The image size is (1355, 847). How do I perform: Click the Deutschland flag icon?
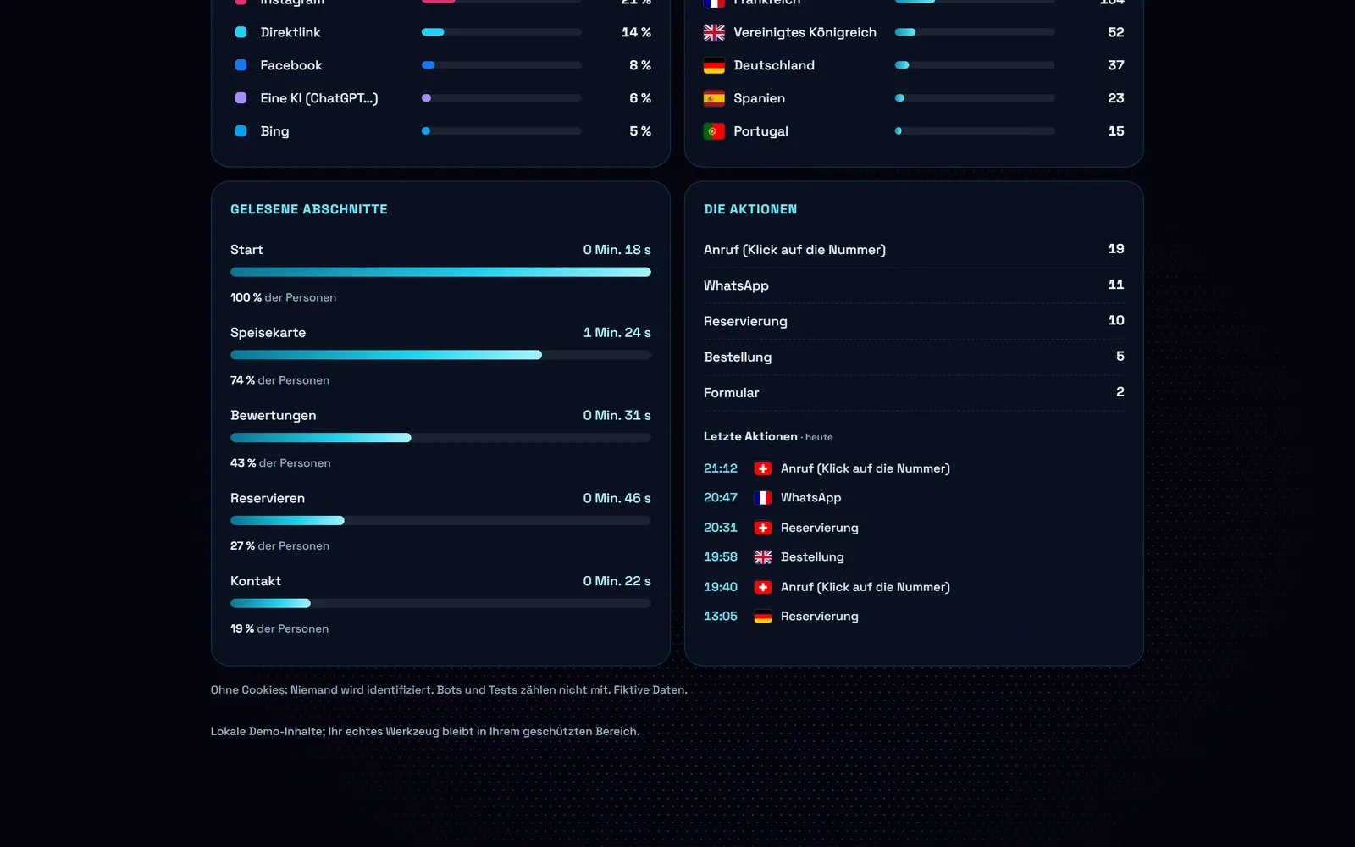tap(714, 65)
